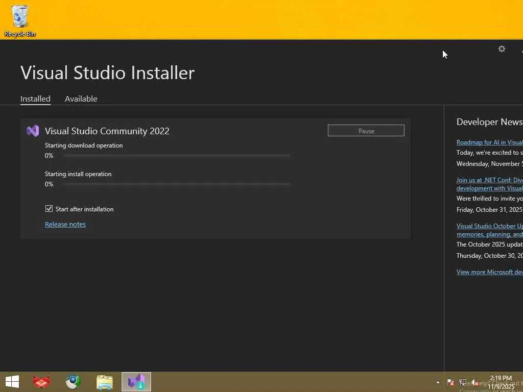The height and width of the screenshot is (392, 523).
Task: Open the browser icon in taskbar
Action: [x=73, y=382]
